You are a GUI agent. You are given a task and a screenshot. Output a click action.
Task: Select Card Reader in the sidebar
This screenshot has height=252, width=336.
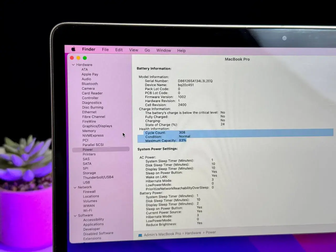[92, 93]
